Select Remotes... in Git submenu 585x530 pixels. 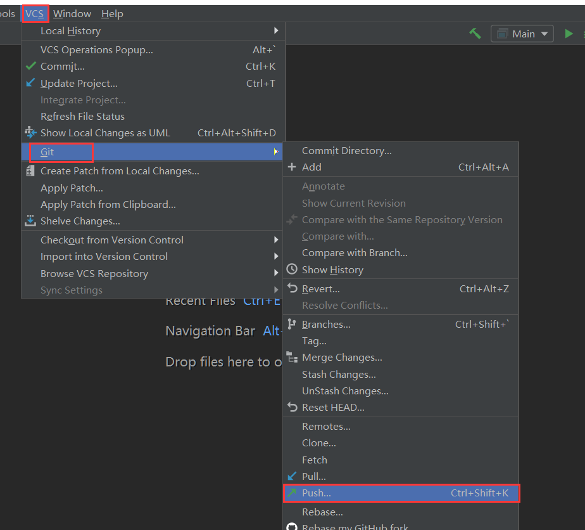(x=401, y=426)
